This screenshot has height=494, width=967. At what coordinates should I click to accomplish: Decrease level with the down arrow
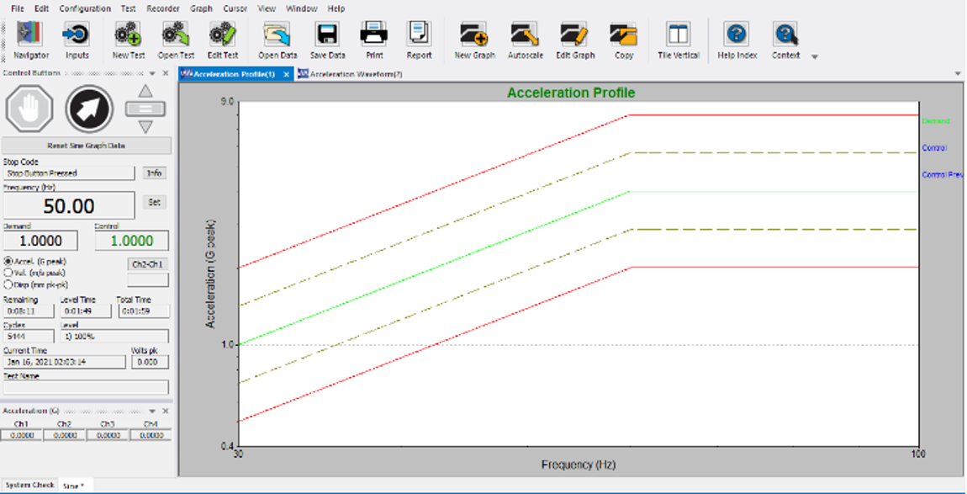point(145,126)
